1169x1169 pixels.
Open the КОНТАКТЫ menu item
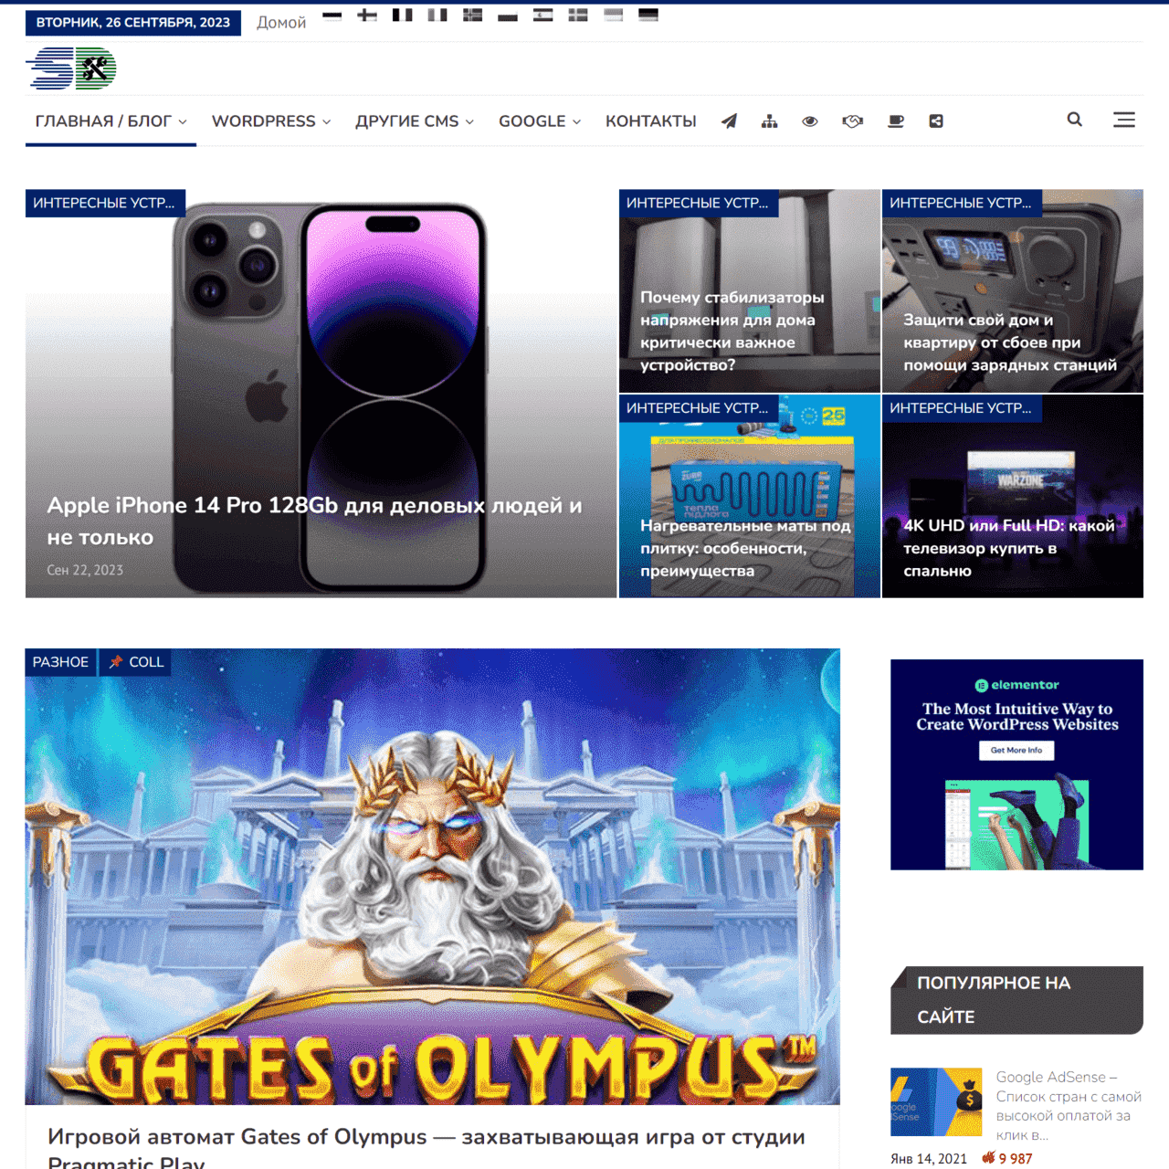(651, 121)
